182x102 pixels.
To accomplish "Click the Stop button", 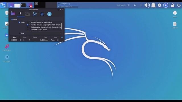I will click(x=25, y=37).
